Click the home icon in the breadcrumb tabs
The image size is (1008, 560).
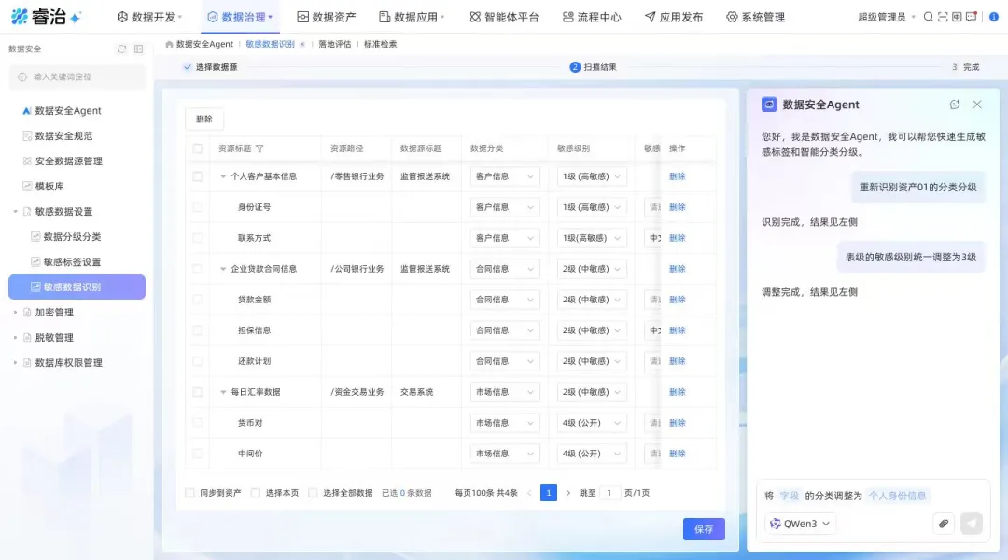(169, 44)
